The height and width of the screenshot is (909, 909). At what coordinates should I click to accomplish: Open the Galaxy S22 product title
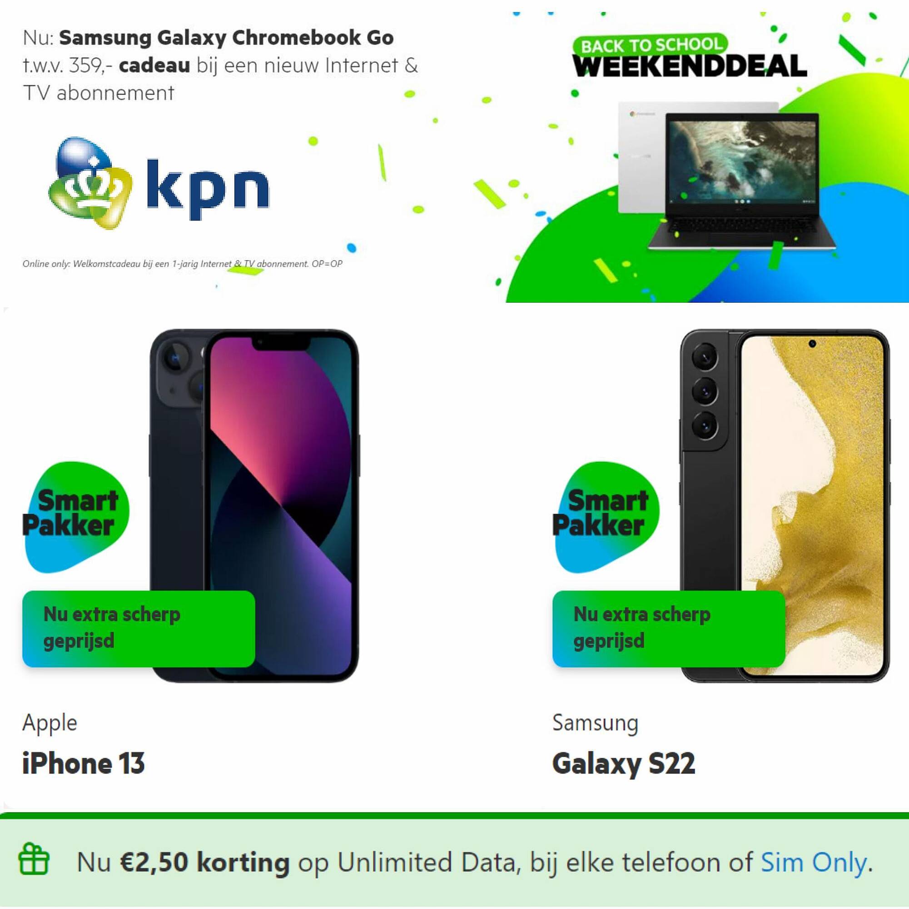[x=623, y=764]
